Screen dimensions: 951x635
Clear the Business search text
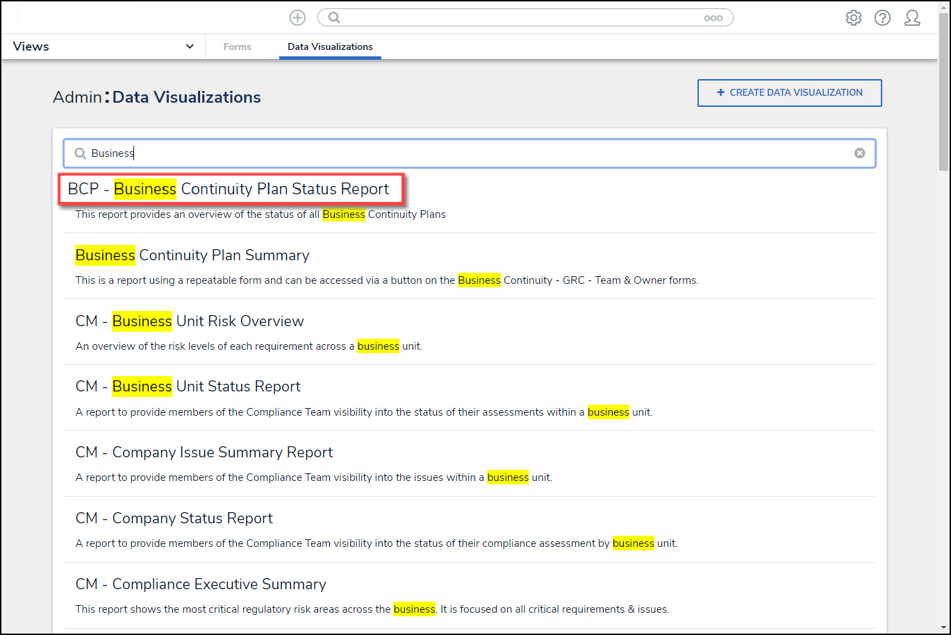pyautogui.click(x=859, y=153)
